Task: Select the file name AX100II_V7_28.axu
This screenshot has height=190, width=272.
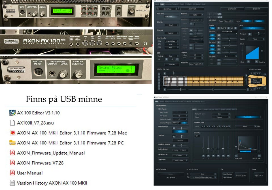Action: click(35, 123)
